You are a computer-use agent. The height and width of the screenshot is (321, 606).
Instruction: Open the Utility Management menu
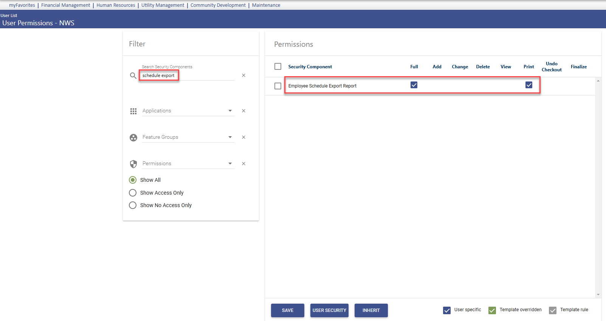[x=163, y=5]
